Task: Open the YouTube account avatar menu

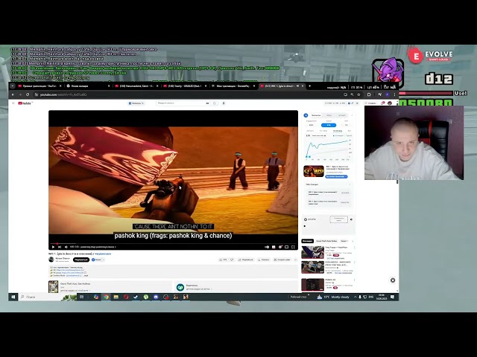Action: pyautogui.click(x=390, y=103)
